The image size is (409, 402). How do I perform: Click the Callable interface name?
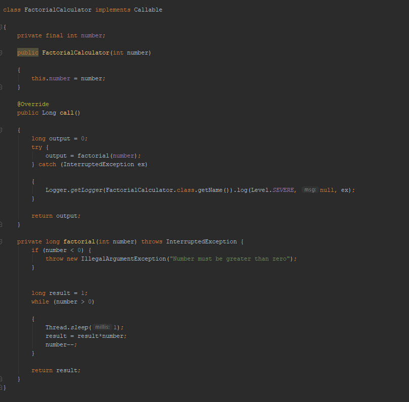click(148, 9)
